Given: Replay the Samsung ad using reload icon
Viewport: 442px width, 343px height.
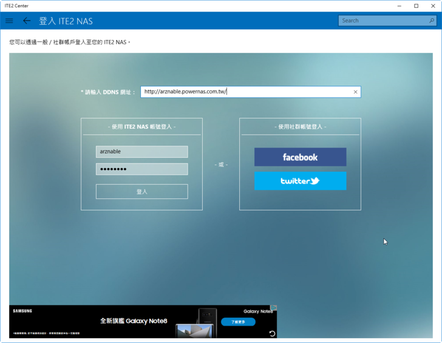Looking at the screenshot, I should pyautogui.click(x=272, y=333).
